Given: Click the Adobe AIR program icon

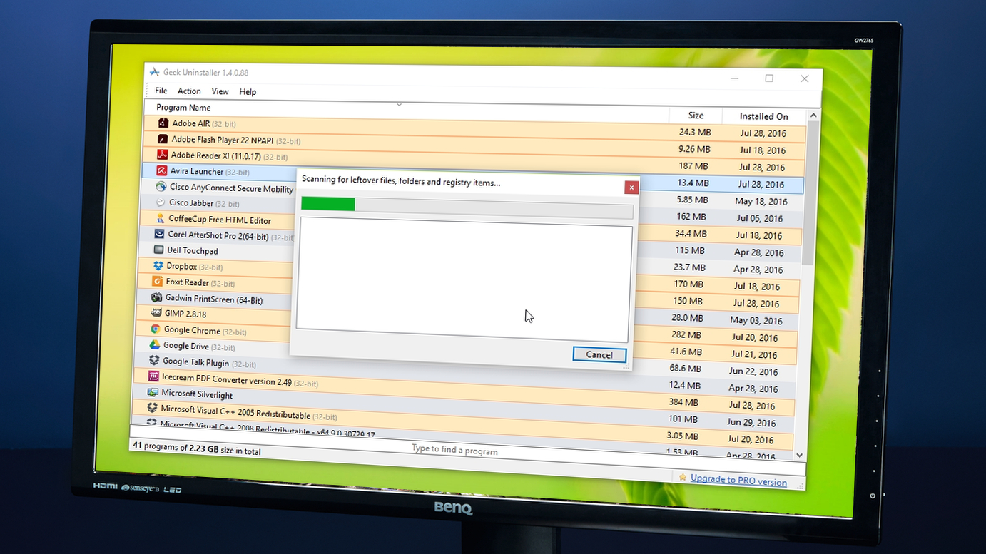Looking at the screenshot, I should pyautogui.click(x=163, y=123).
